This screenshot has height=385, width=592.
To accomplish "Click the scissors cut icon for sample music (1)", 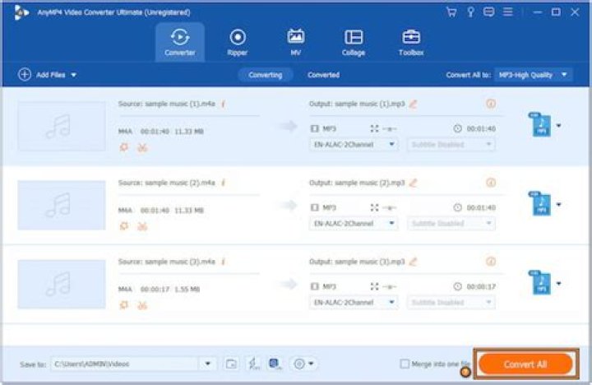I will tap(142, 147).
